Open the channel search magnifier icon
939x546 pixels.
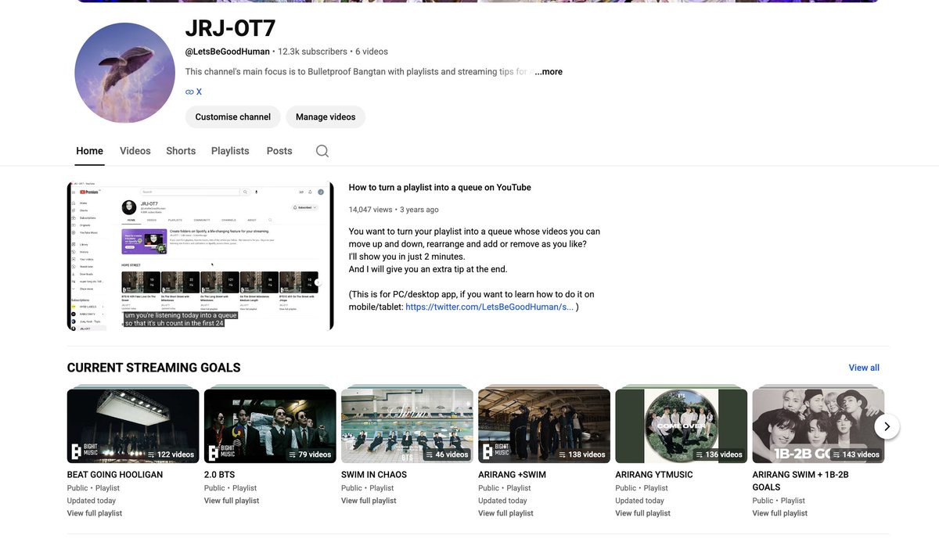pyautogui.click(x=322, y=151)
